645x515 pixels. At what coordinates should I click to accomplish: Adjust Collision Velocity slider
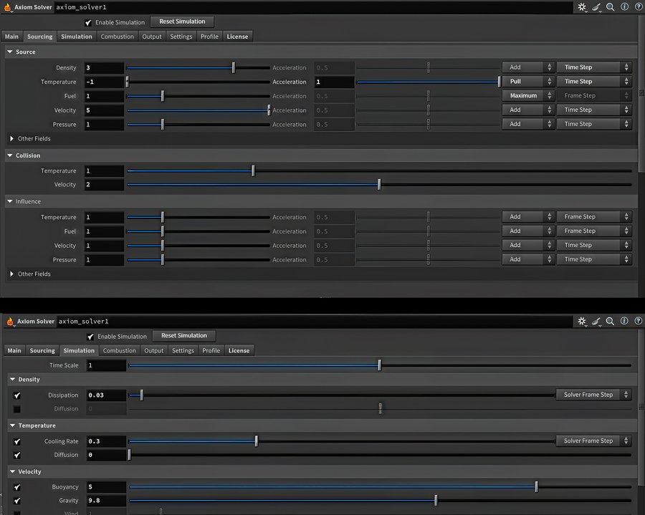pyautogui.click(x=379, y=185)
